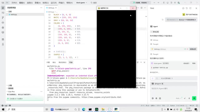Expand the 0/6 tasks completed list
The height and width of the screenshot is (112, 200).
point(167,78)
